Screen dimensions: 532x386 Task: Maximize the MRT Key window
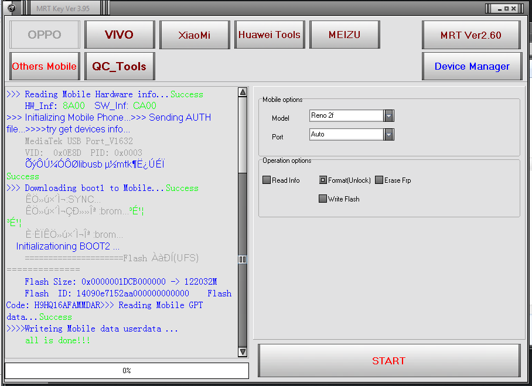pyautogui.click(x=507, y=8)
